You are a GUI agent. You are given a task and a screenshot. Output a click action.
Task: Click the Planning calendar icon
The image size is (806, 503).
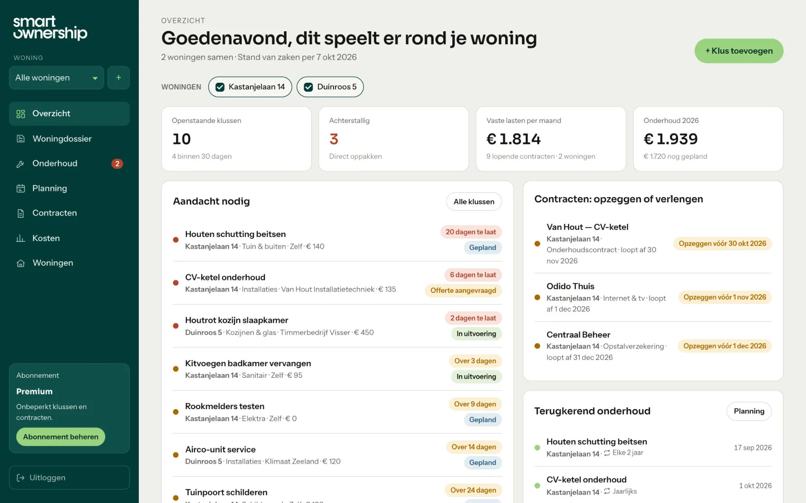click(21, 188)
